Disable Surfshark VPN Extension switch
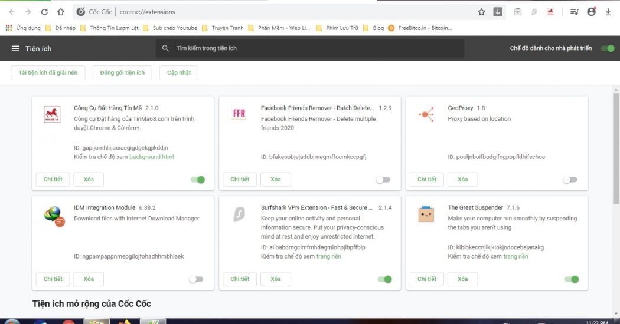This screenshot has height=324, width=620. point(385,279)
